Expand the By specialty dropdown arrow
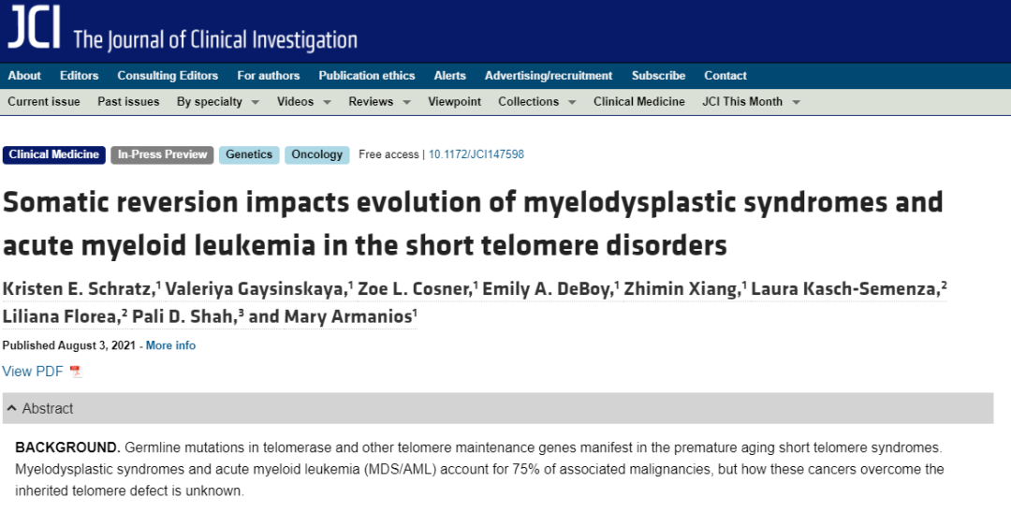The width and height of the screenshot is (1011, 512). 256,103
